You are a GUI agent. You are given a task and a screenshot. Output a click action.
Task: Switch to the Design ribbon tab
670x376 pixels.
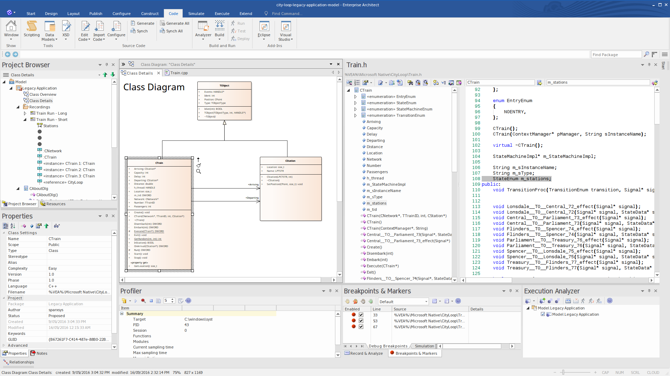click(51, 14)
